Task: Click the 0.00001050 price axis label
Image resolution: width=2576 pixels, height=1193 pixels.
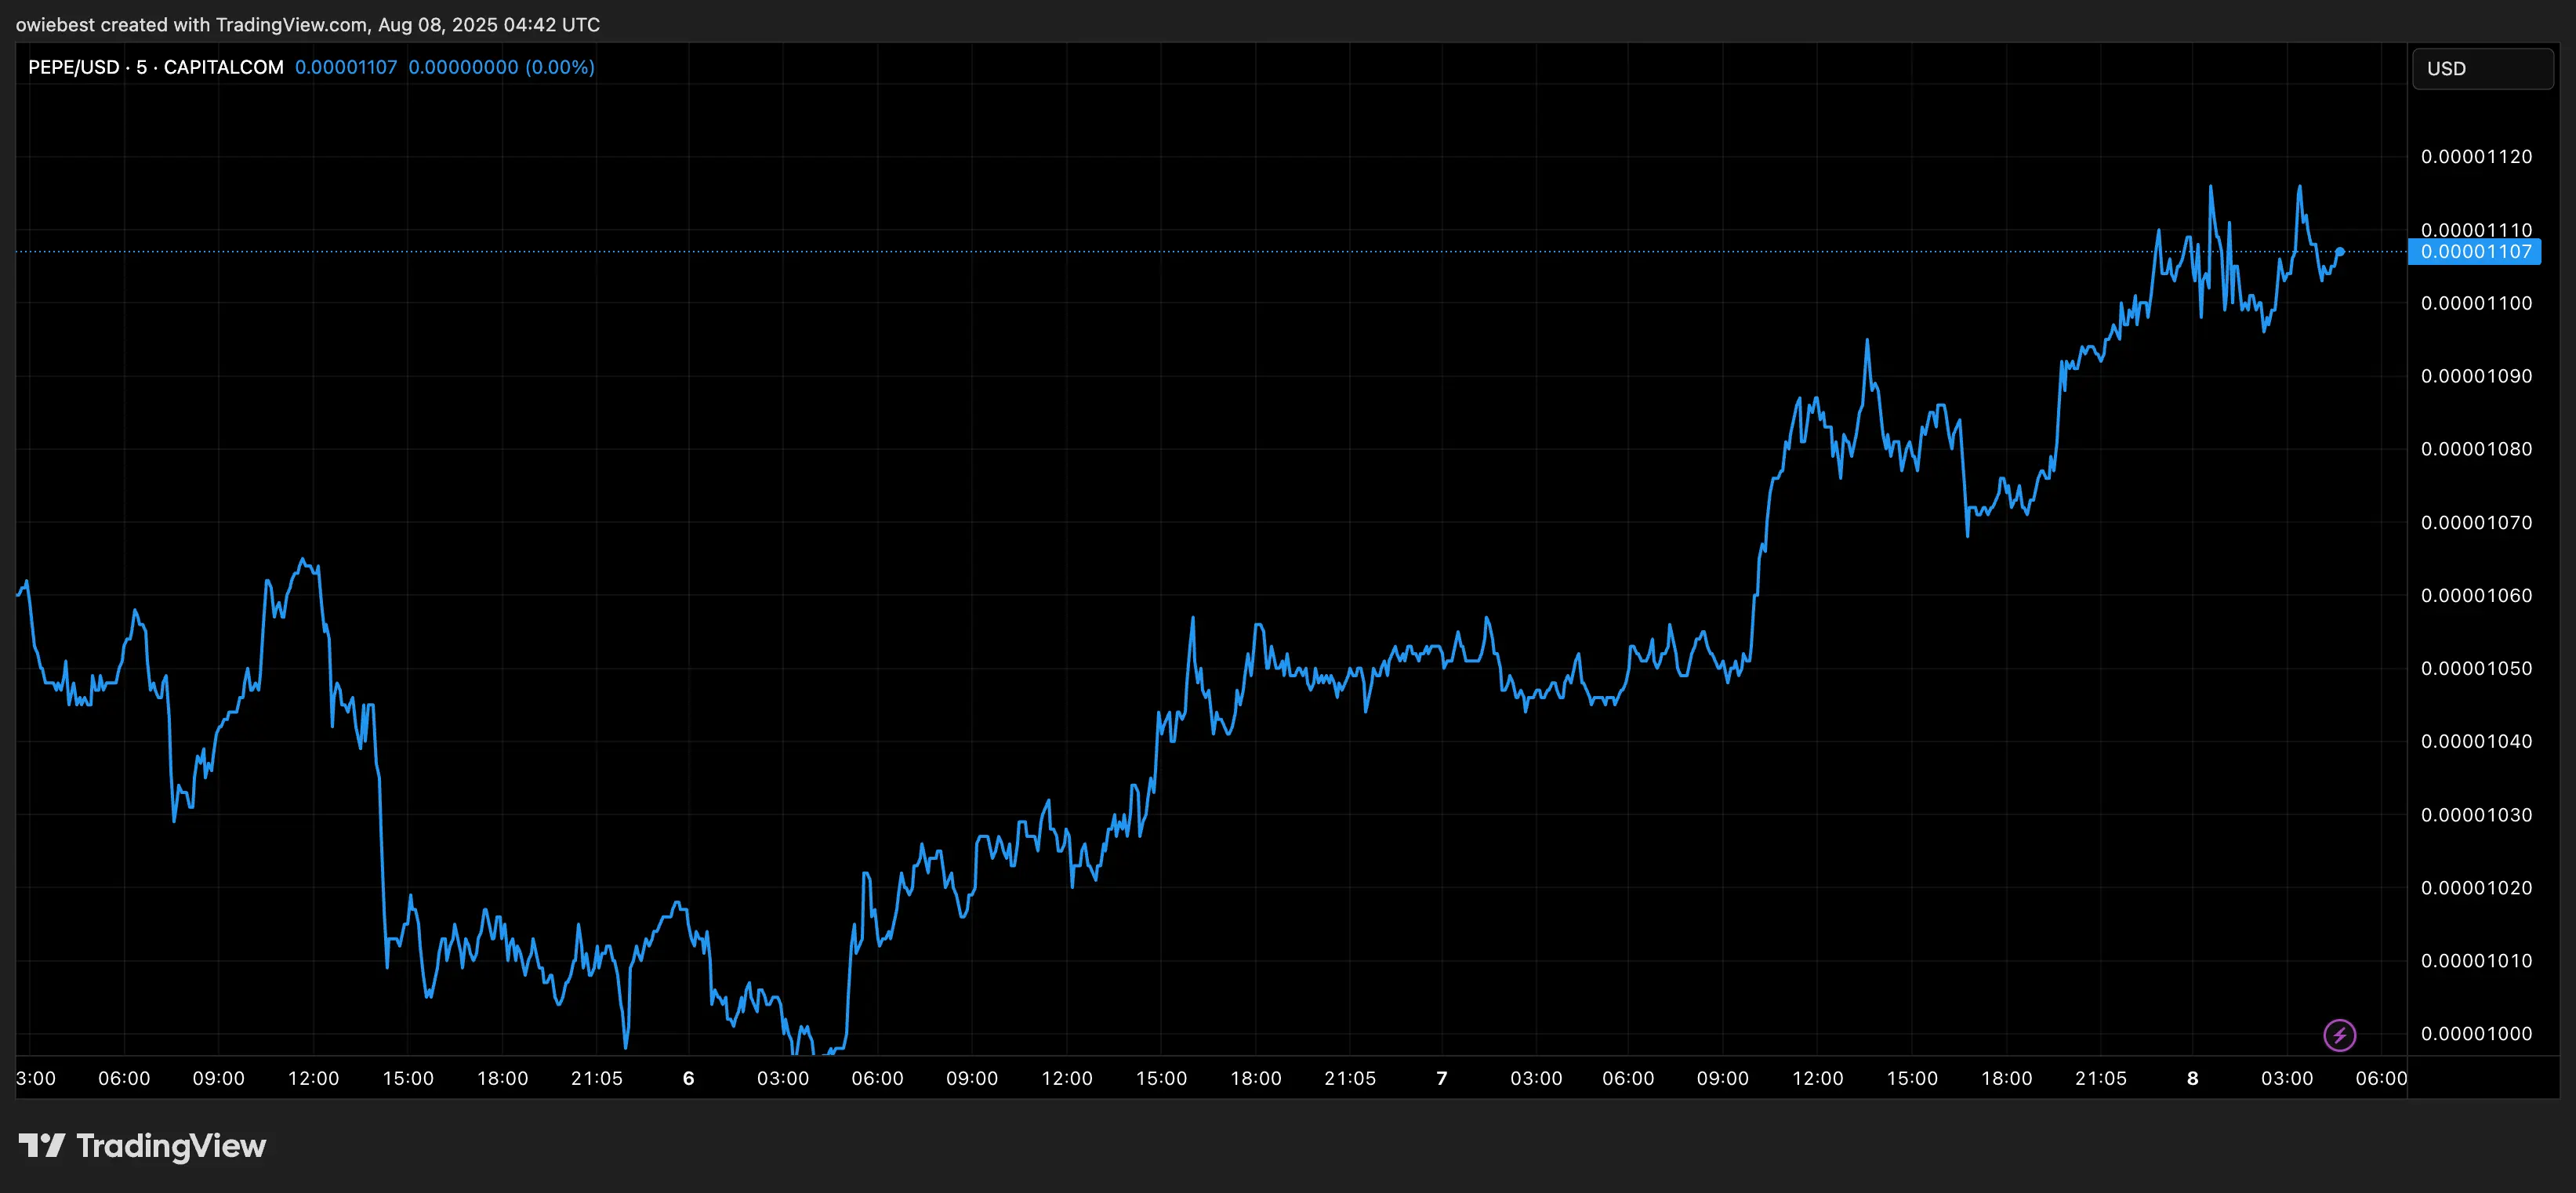Action: tap(2476, 668)
